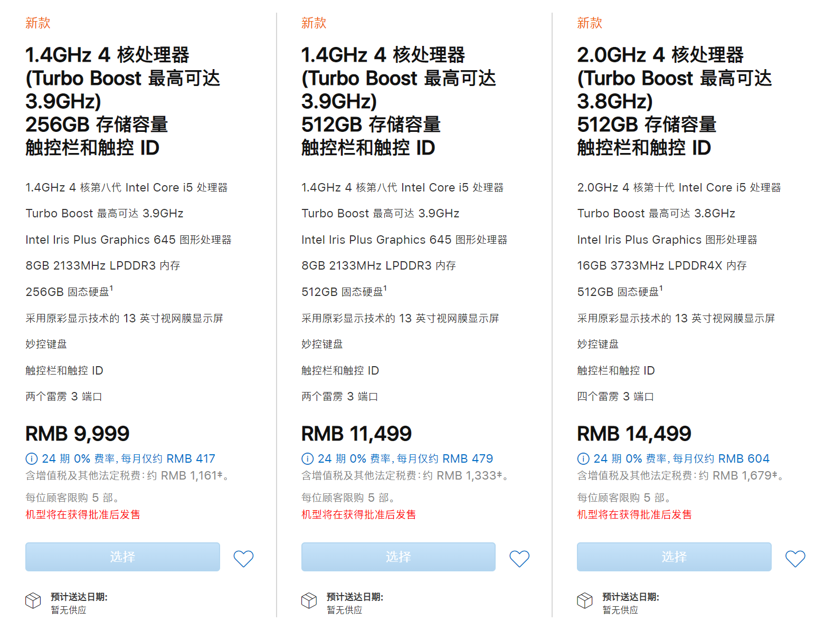Click the heart icon for the RMB 9,999 model
The height and width of the screenshot is (641, 825).
coord(243,558)
